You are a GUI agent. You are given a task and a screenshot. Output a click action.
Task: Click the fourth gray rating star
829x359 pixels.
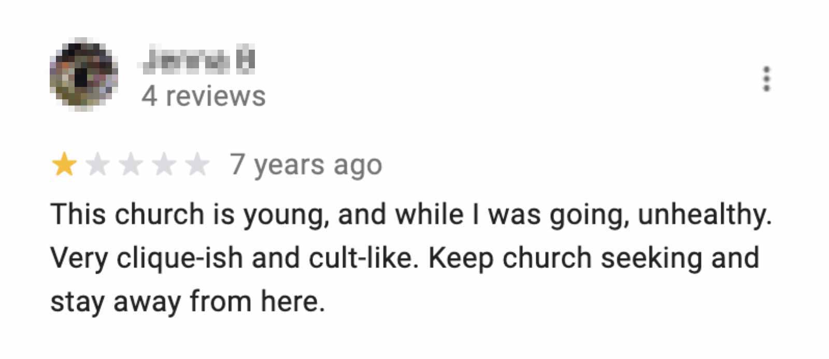(x=164, y=165)
